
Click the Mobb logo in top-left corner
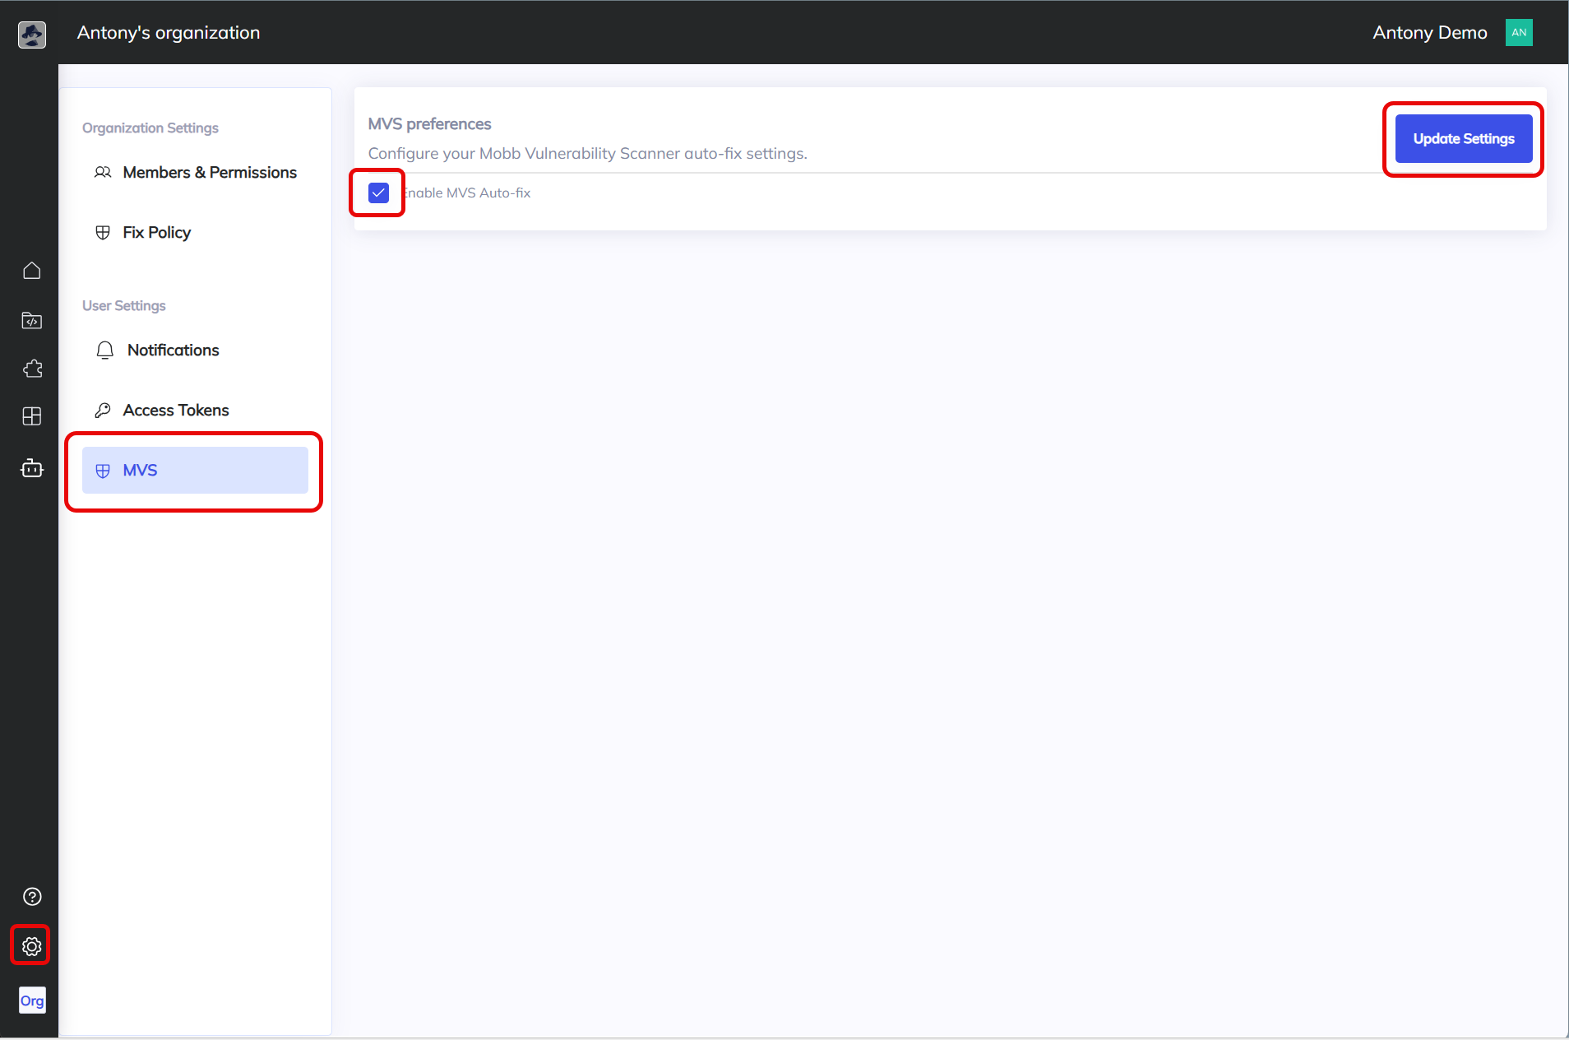(32, 35)
